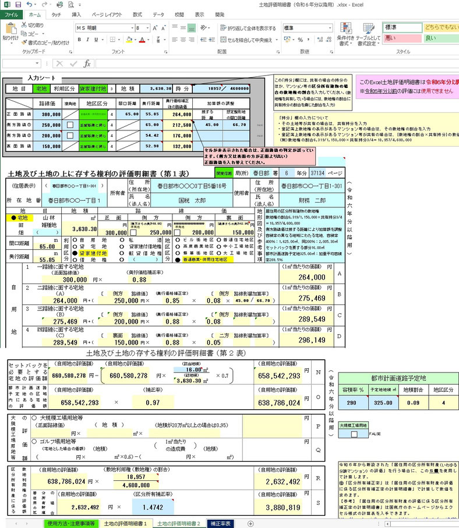Add a new sheet with plus icon
This screenshot has width=459, height=528.
[x=250, y=523]
